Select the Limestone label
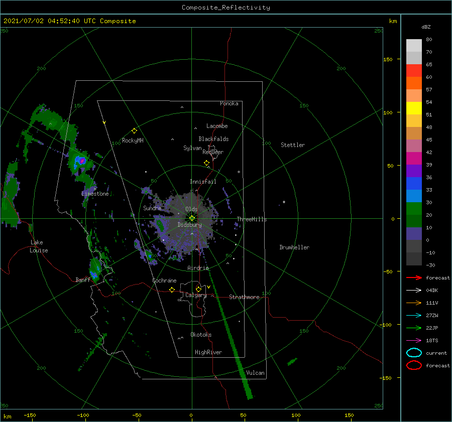 click(x=95, y=194)
